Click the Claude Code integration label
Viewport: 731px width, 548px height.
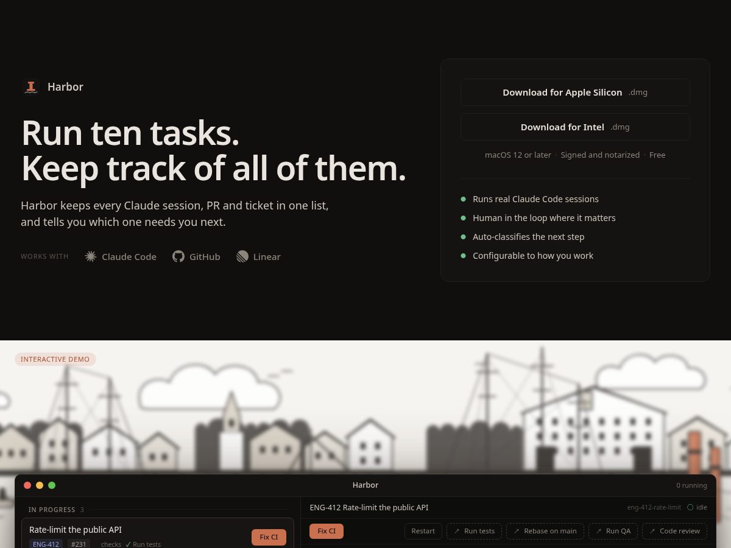tap(129, 257)
